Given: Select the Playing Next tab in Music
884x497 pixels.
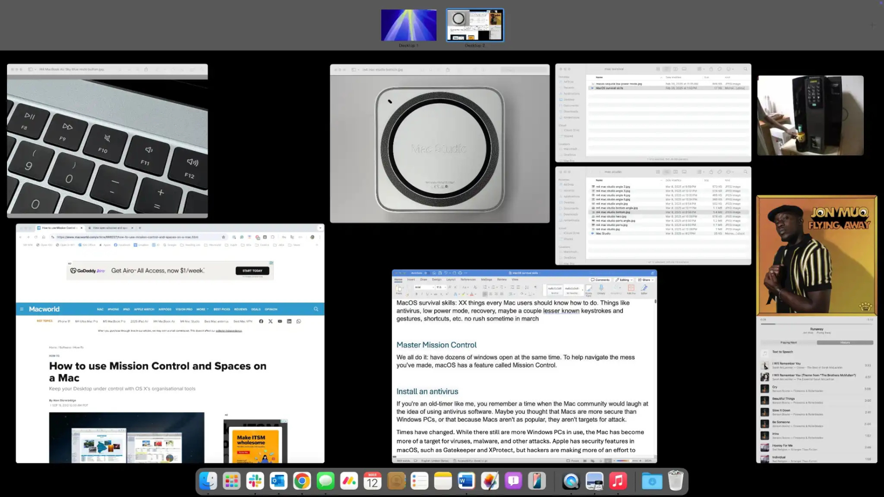Looking at the screenshot, I should coord(788,342).
